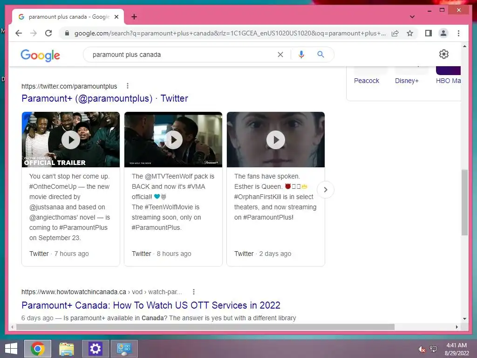Open Peacock related search
The image size is (477, 358).
point(367,81)
